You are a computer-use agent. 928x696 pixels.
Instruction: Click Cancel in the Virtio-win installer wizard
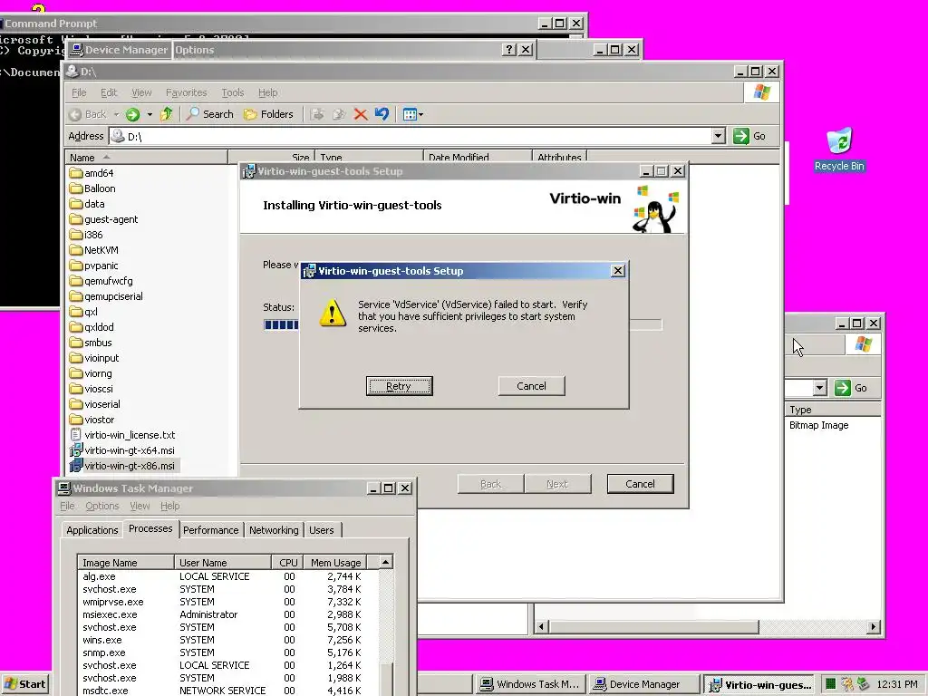click(641, 484)
